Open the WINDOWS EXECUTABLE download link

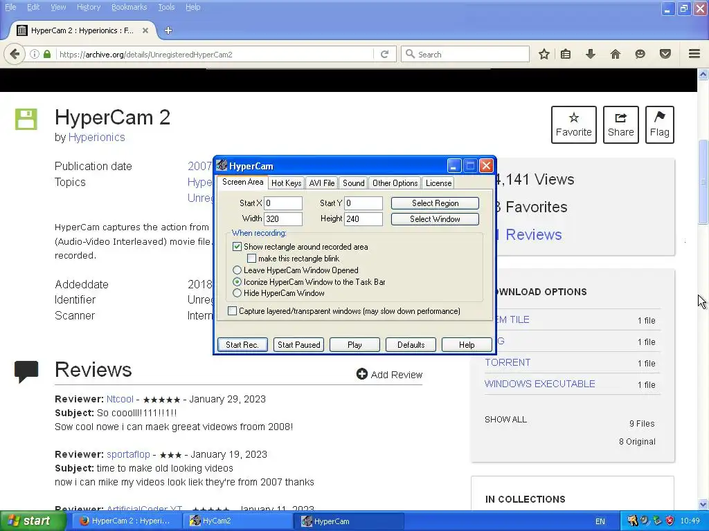click(540, 384)
